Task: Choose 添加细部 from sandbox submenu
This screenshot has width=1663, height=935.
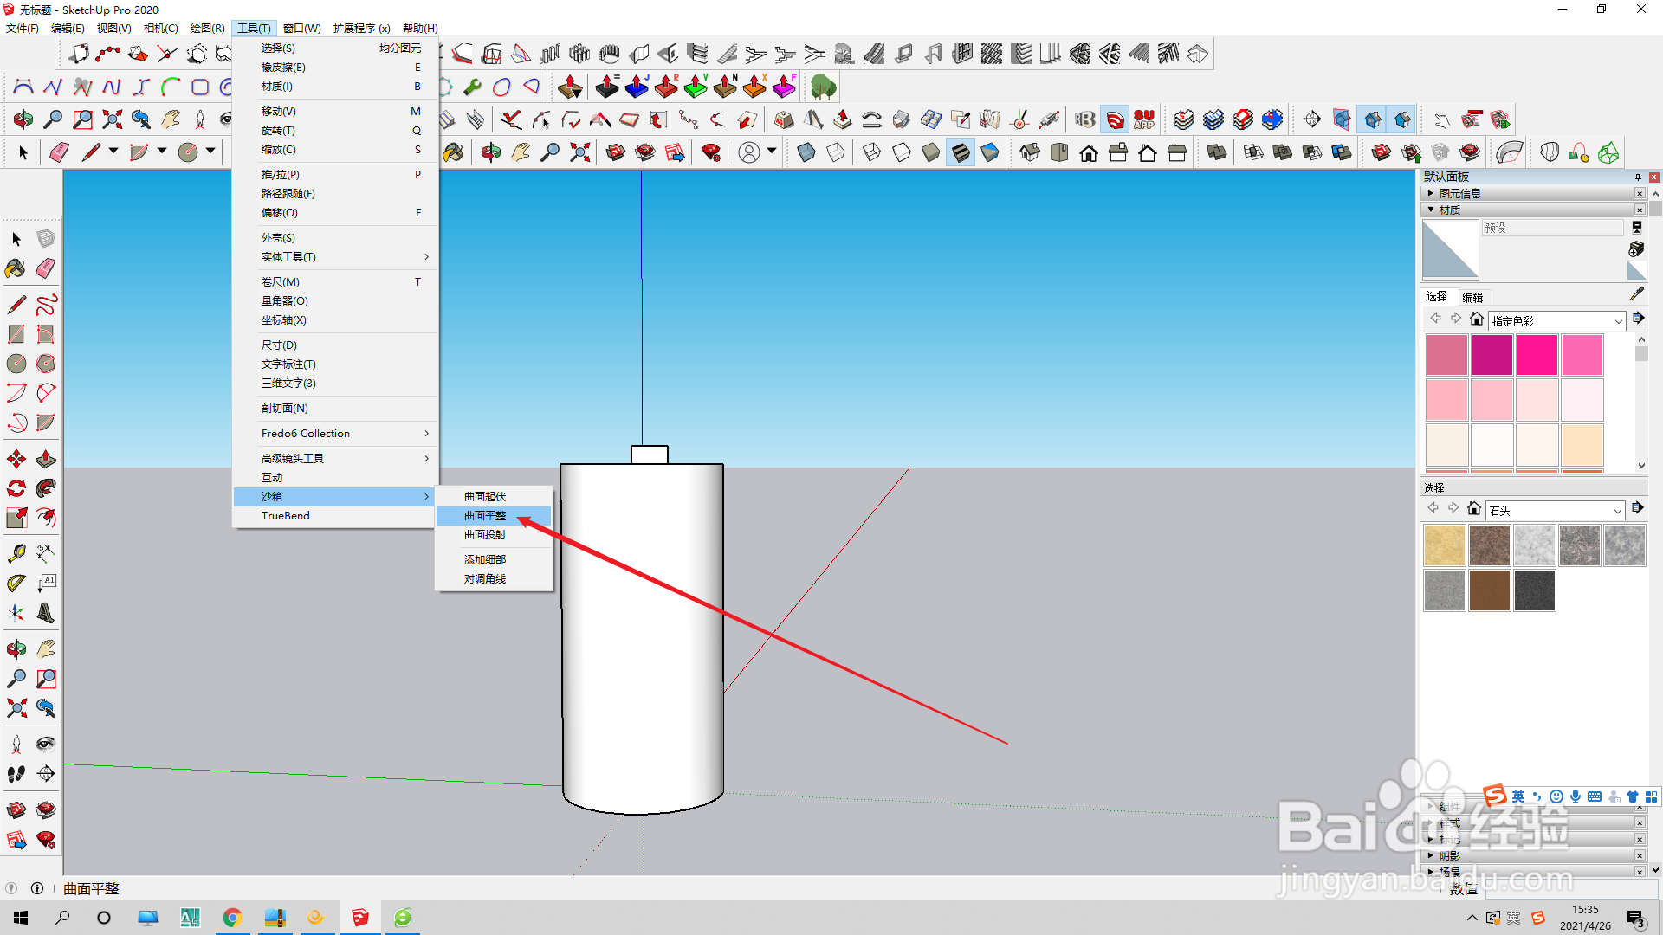Action: 494,560
